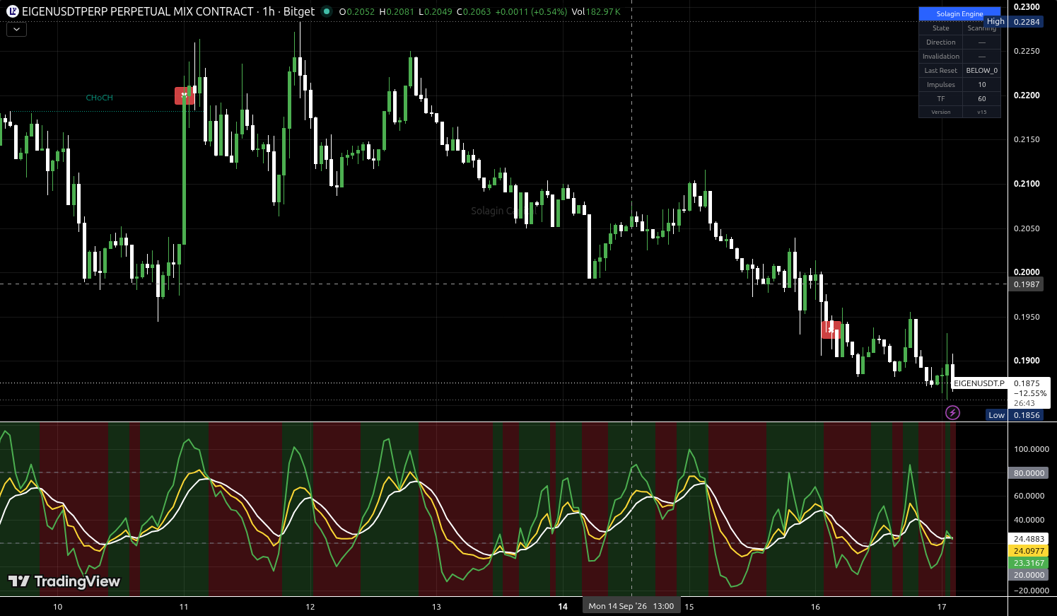Click the Impulses label cell
1057x616 pixels.
pos(940,85)
